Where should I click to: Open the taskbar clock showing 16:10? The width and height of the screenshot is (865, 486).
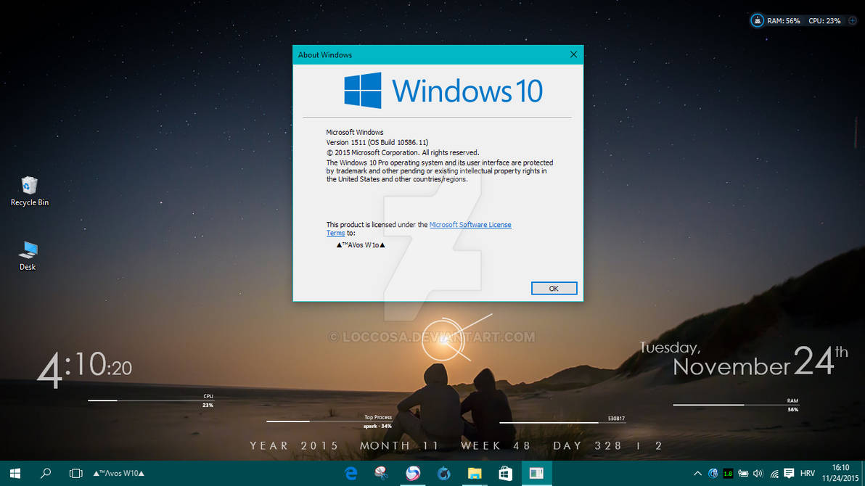840,474
